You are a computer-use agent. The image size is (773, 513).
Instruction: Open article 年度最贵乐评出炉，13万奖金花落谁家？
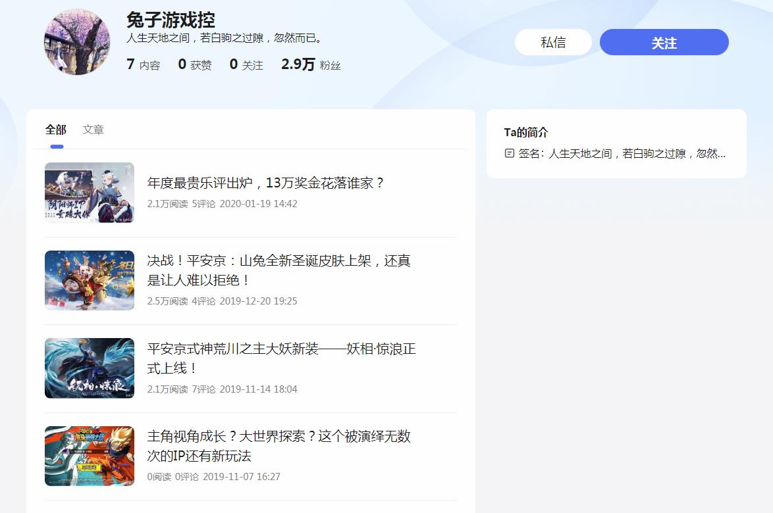265,183
